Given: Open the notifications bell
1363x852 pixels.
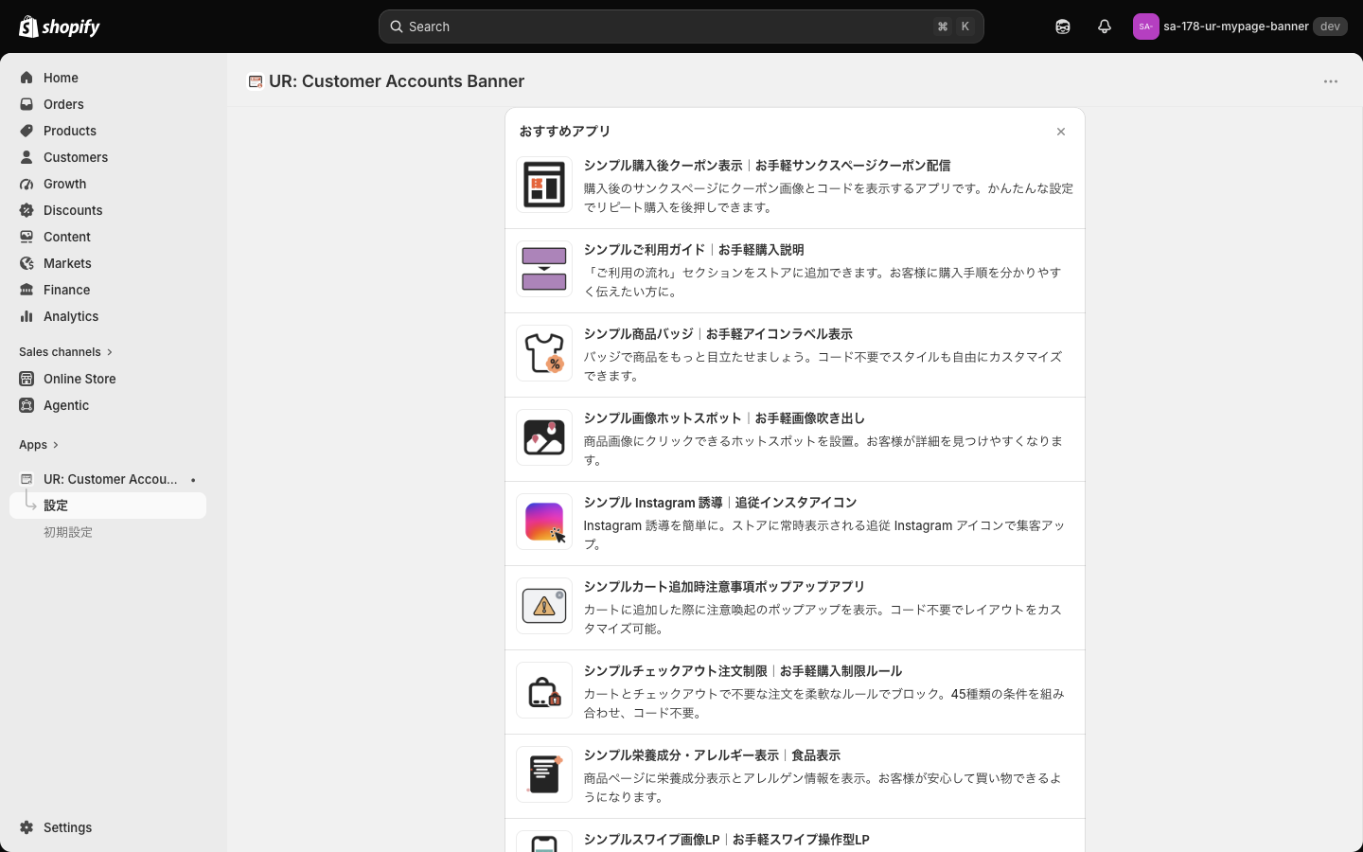Looking at the screenshot, I should (x=1105, y=27).
